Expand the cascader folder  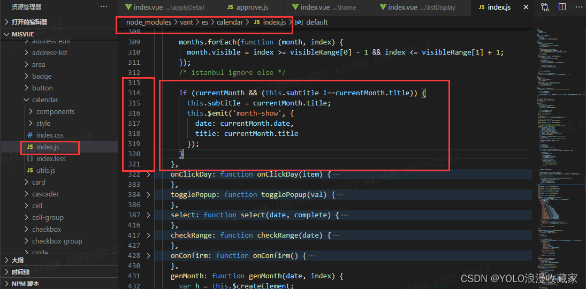pyautogui.click(x=44, y=194)
